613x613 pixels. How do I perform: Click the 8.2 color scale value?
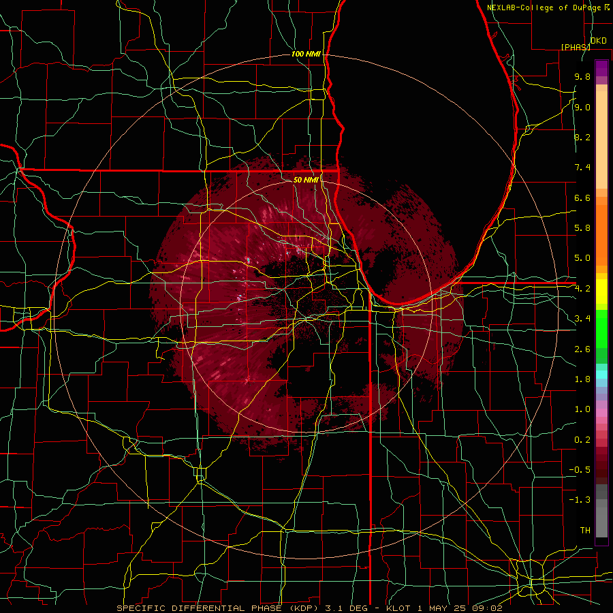(x=582, y=137)
